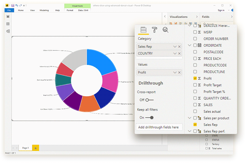
Task: Undo the last action
Action: tap(17, 6)
